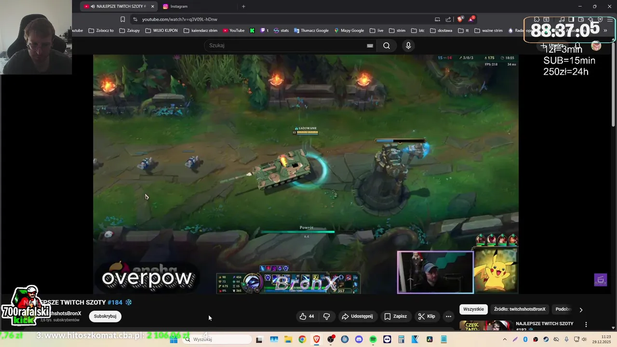Image resolution: width=617 pixels, height=347 pixels.
Task: Open the green Kick bookmark icon
Action: point(252,30)
